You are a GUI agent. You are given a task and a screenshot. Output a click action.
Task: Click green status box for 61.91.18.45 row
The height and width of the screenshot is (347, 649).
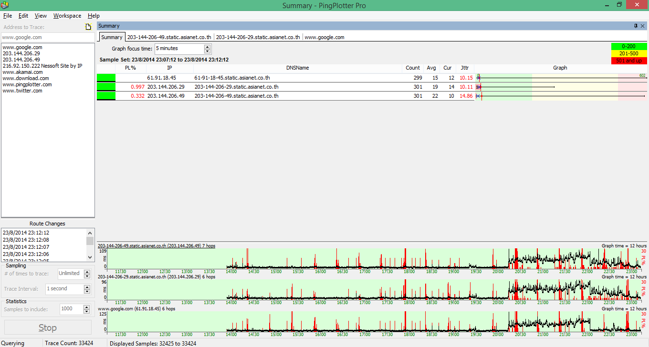106,78
